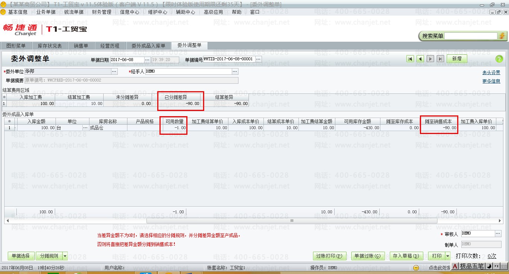Click the smiley face status bar icon

(x=416, y=268)
